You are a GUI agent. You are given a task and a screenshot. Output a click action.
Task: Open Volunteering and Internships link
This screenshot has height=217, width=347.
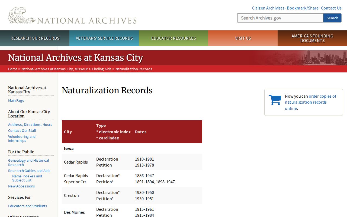22,139
